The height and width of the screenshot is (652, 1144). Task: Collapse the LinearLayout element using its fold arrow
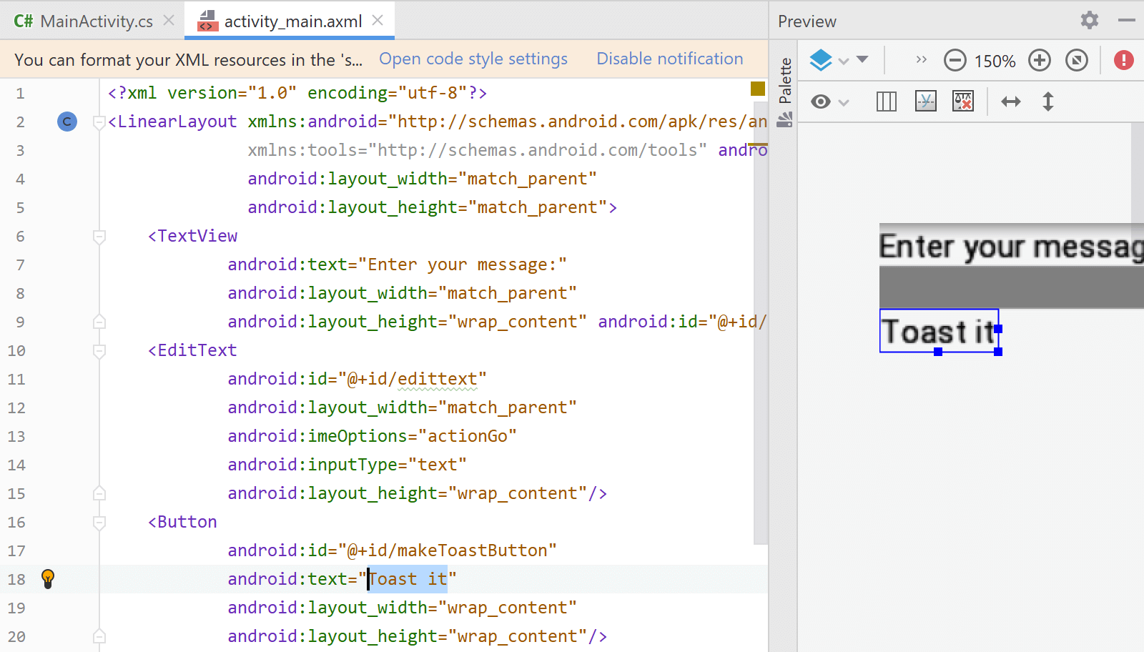click(99, 122)
